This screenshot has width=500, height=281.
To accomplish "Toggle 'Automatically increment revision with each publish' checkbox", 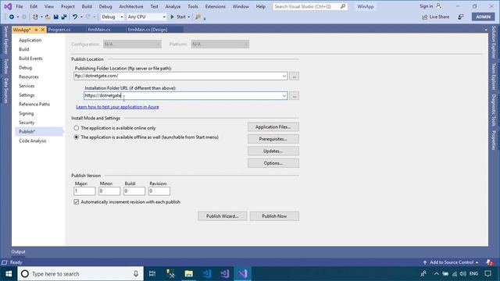I will pyautogui.click(x=77, y=201).
